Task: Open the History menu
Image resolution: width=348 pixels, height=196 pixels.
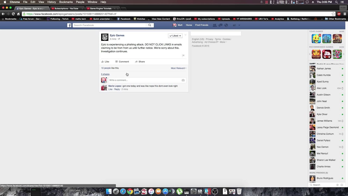Action: point(51,2)
